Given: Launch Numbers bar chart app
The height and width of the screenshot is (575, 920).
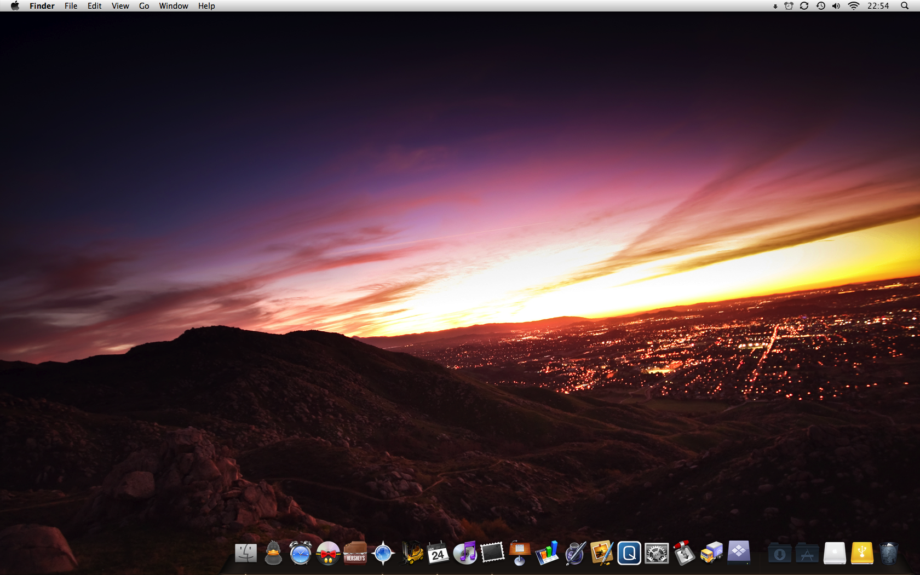Looking at the screenshot, I should 547,553.
